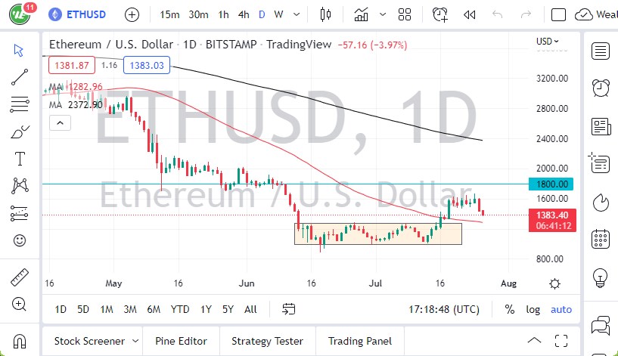Click the sell price 1381.87 button
This screenshot has height=356, width=618.
72,65
